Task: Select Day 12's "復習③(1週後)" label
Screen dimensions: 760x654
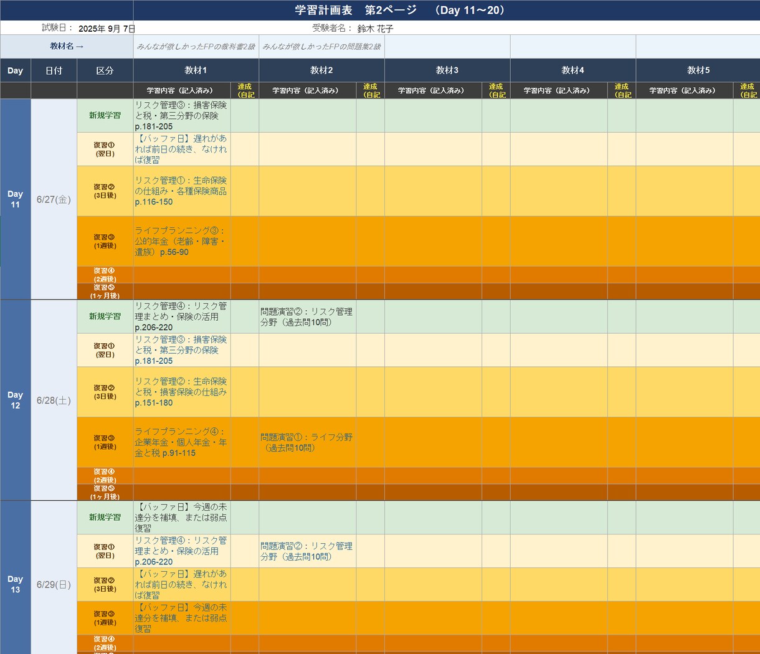Action: (105, 442)
